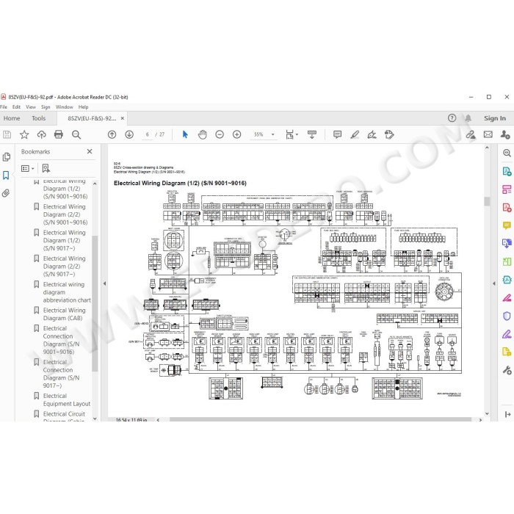Click the document horizontal scrollbar
Screen dimensions: 514x514
pos(320,419)
